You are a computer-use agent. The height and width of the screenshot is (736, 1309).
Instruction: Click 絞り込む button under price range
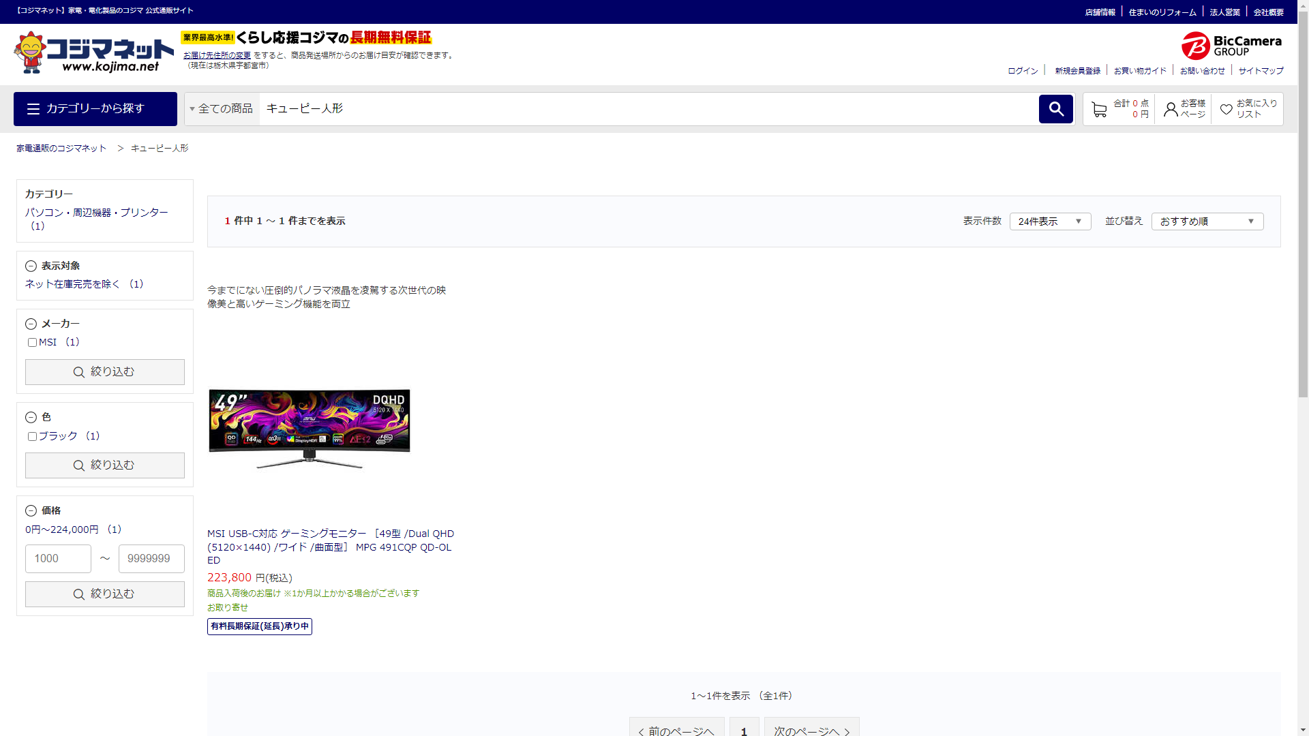[x=105, y=594]
